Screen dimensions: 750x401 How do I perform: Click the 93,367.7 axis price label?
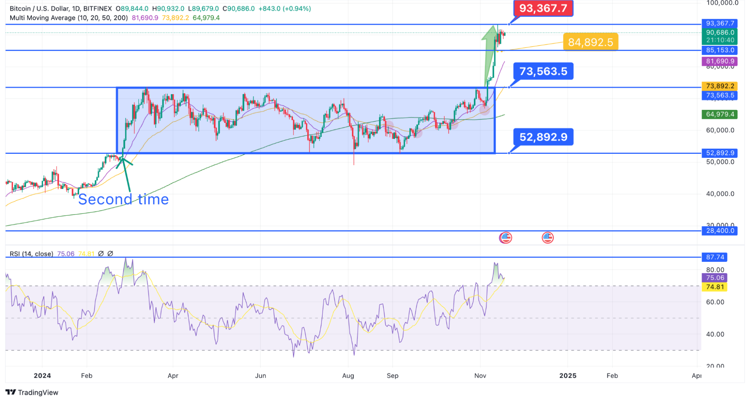point(720,23)
